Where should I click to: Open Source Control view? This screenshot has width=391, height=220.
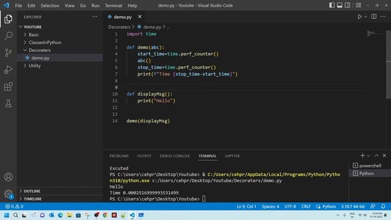click(x=8, y=53)
